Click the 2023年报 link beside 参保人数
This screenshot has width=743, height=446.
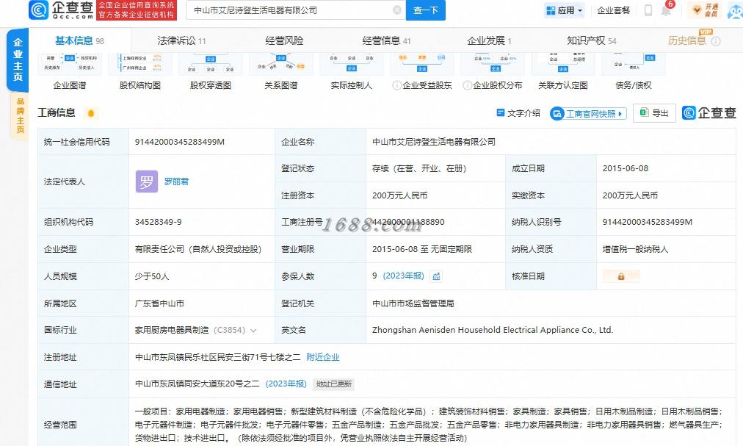pyautogui.click(x=403, y=276)
